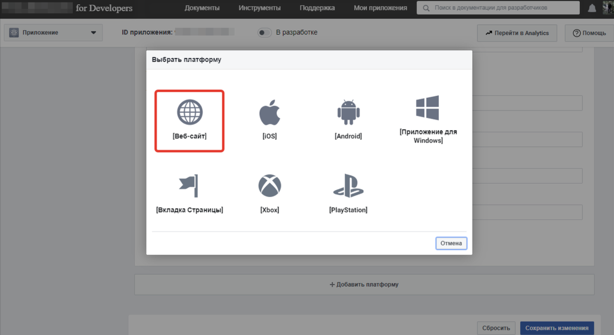Toggle the В разработке switch
Screen dimensions: 614x335
click(x=264, y=33)
